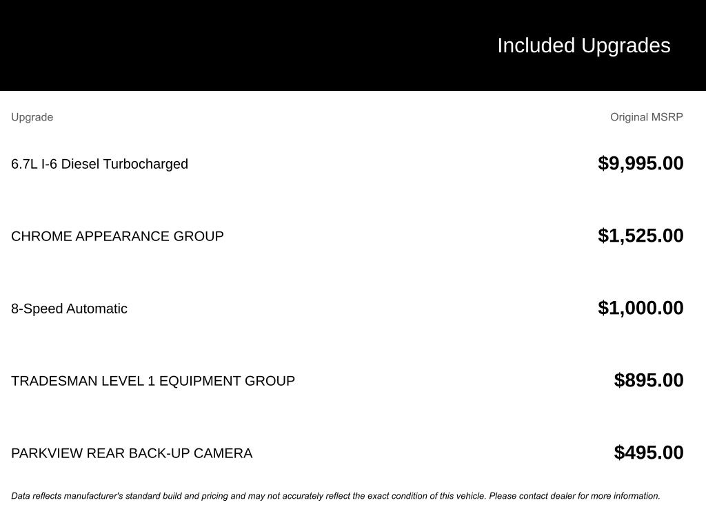Click the $1,000.00 price value
The width and height of the screenshot is (706, 529).
coord(641,308)
